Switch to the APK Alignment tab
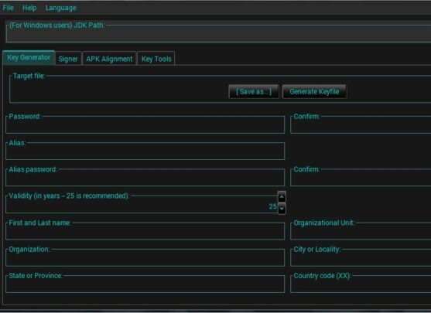431x313 pixels. pos(109,59)
